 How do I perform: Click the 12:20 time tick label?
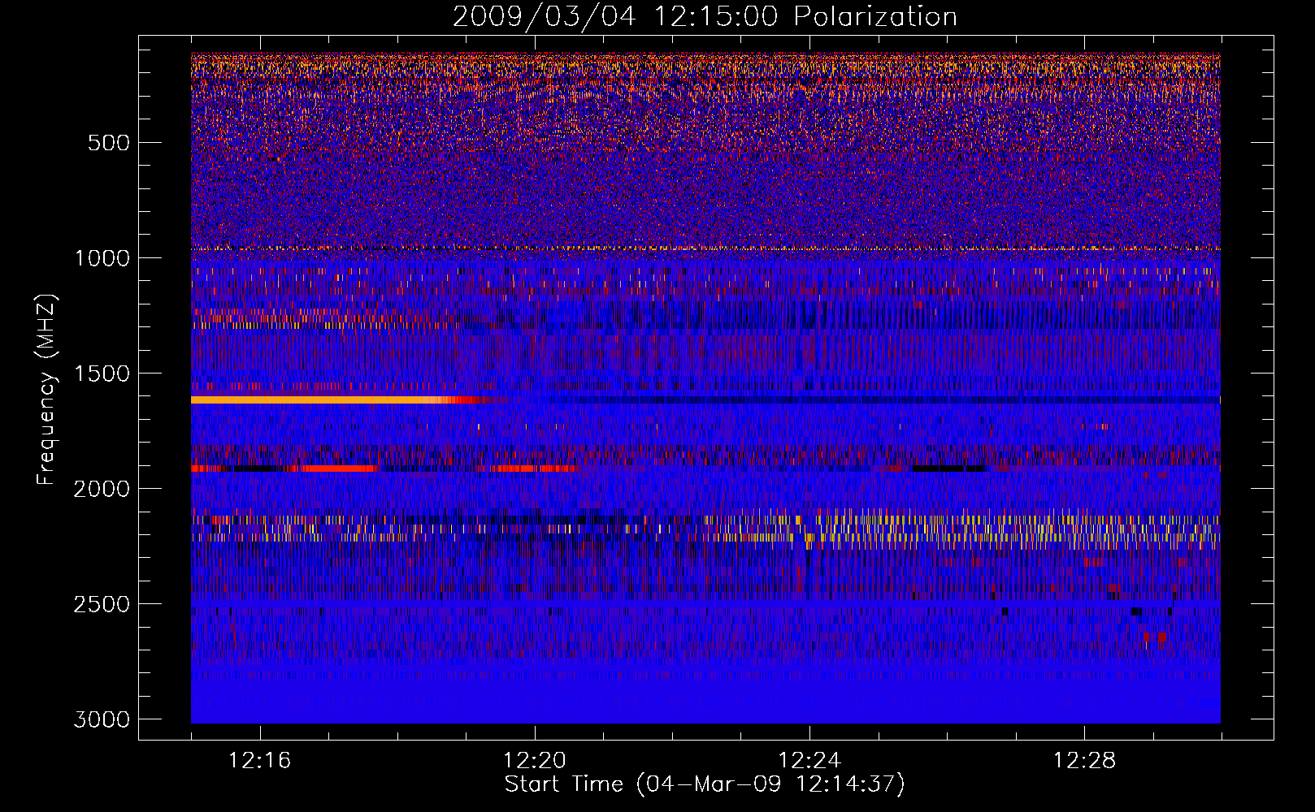point(535,761)
